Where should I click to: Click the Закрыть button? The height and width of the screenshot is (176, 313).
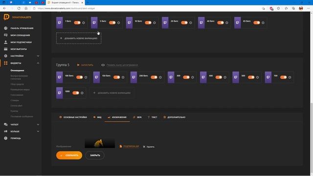(95, 155)
